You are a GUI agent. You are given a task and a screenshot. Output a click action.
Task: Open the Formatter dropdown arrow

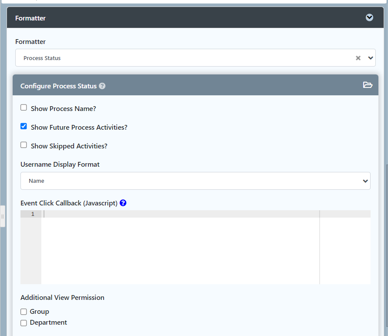pos(371,58)
